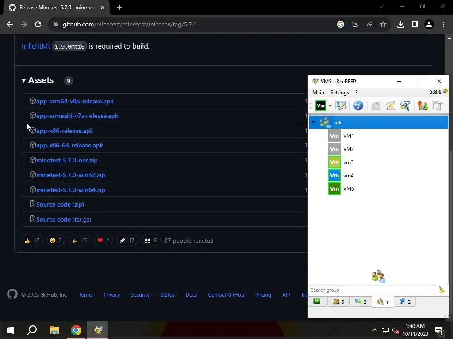Click the gray Vm avatar of VM2
Screen dimensions: 453x339
pos(334,149)
